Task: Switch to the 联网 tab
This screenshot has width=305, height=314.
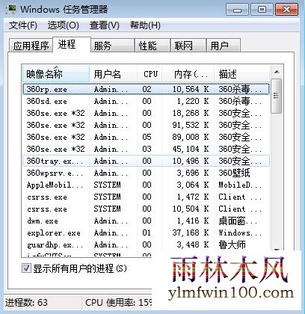Action: pos(188,46)
